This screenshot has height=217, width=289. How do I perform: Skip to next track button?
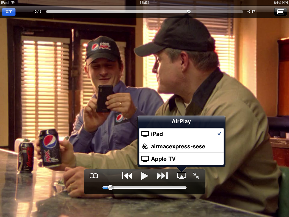point(162,176)
